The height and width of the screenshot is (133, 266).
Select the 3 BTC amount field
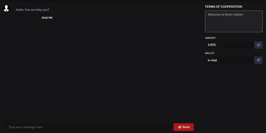pyautogui.click(x=229, y=45)
